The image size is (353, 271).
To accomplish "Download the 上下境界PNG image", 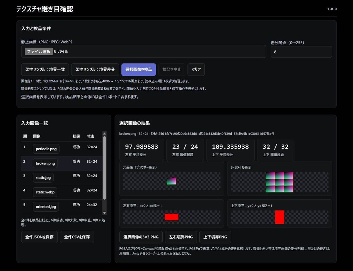I will [215, 237].
